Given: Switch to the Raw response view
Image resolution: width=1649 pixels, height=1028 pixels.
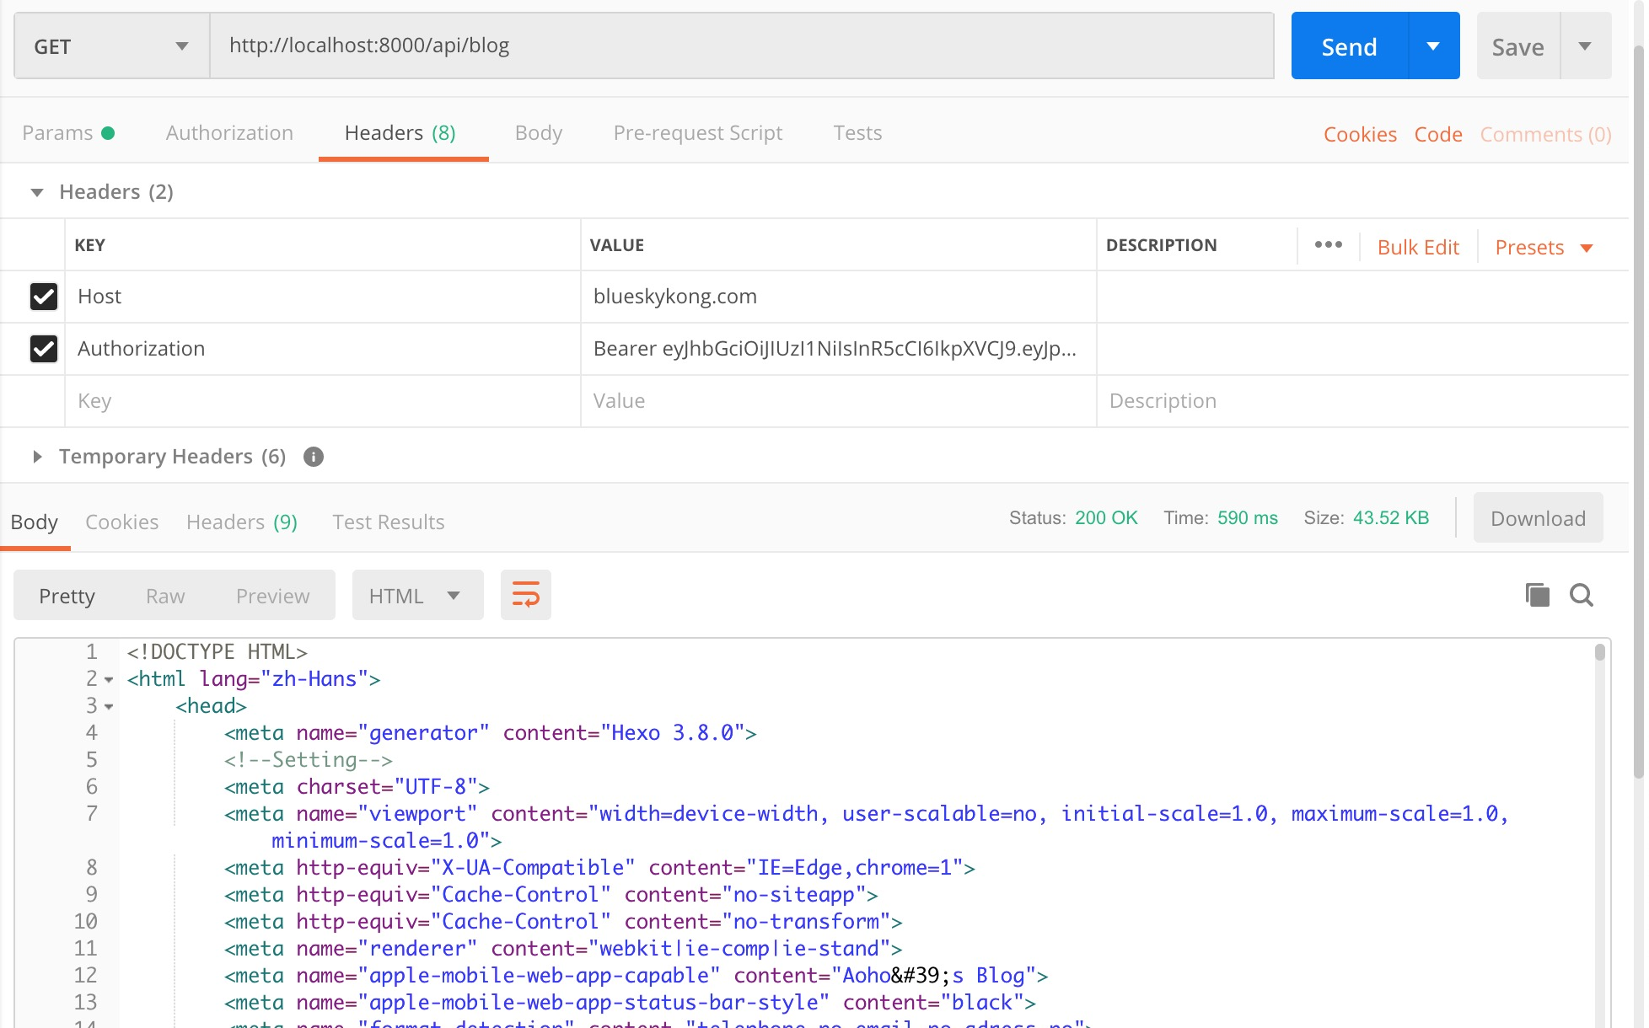Looking at the screenshot, I should 165,596.
